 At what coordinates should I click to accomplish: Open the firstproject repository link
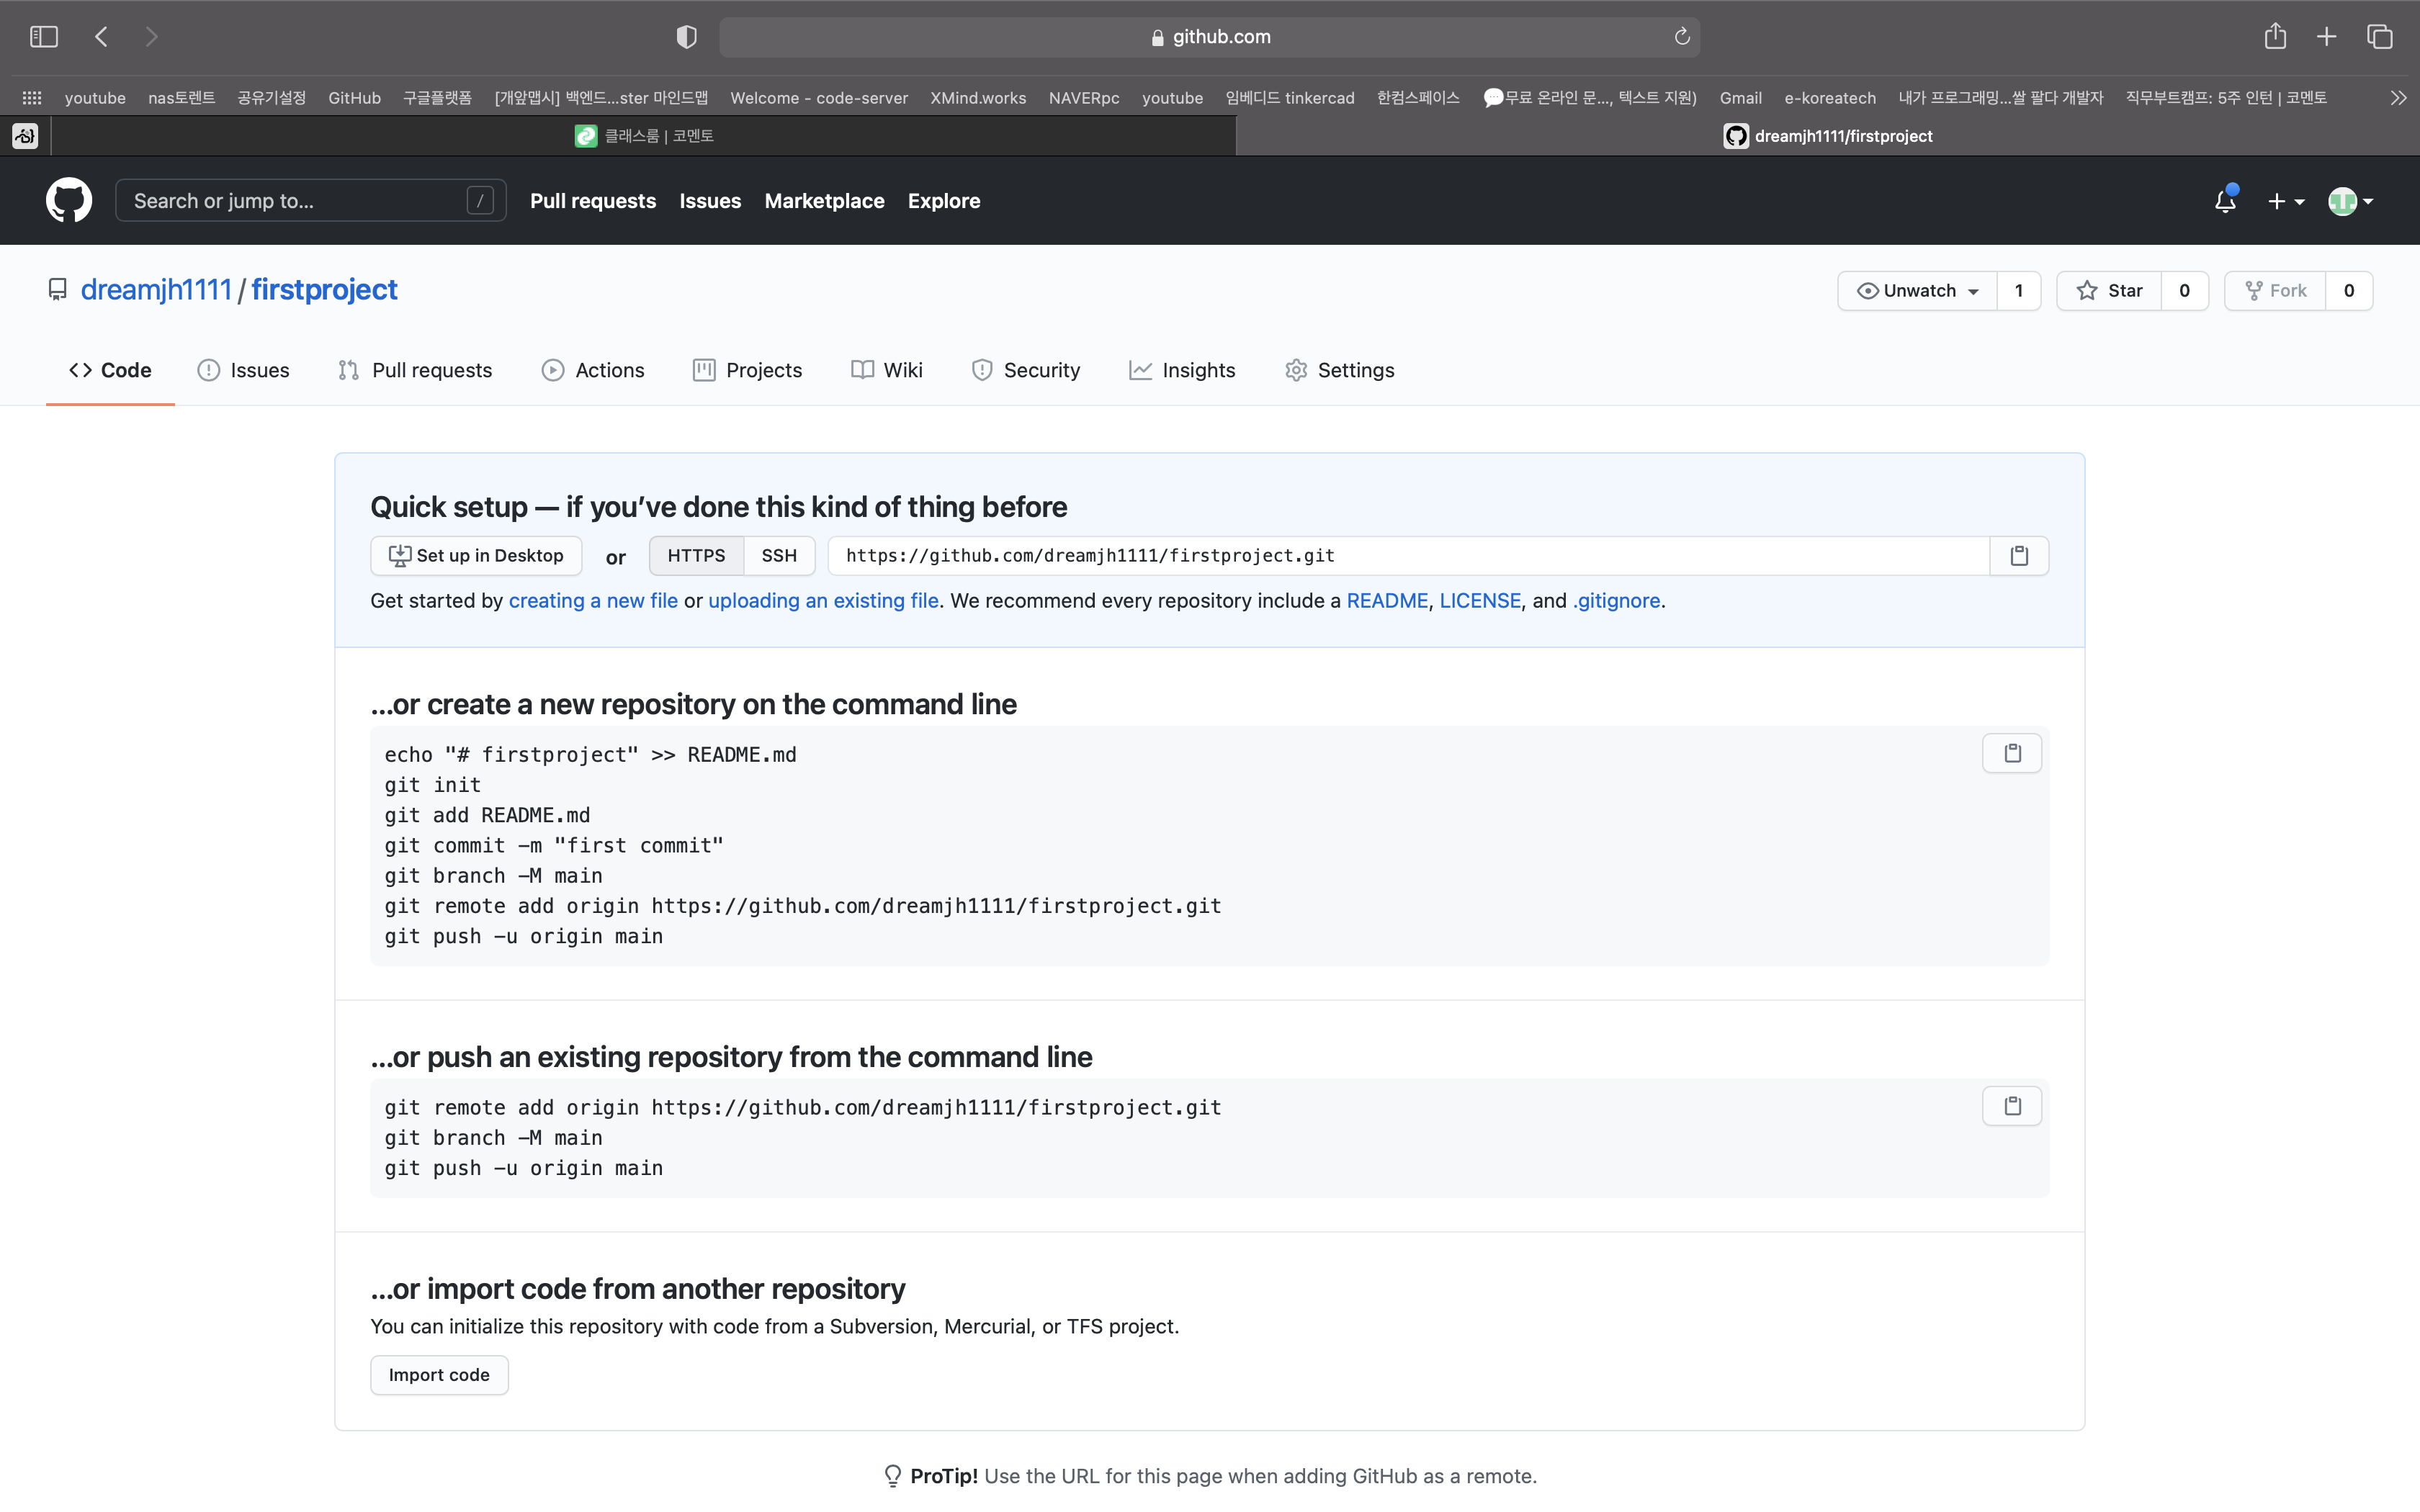click(324, 290)
